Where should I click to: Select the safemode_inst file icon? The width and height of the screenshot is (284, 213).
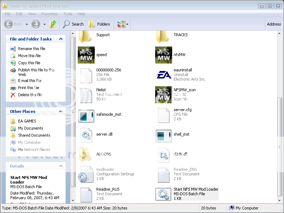(x=86, y=115)
